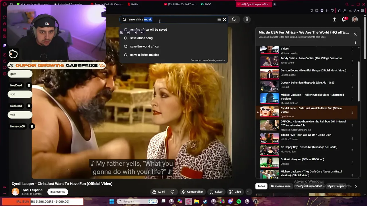Screen dimensions: 367x206
Task: Switch to the Lil Nas X Old Town tab
Action: point(181,4)
